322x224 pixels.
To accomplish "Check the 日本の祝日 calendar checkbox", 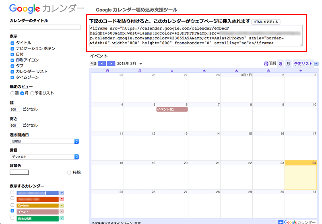I will (12, 218).
